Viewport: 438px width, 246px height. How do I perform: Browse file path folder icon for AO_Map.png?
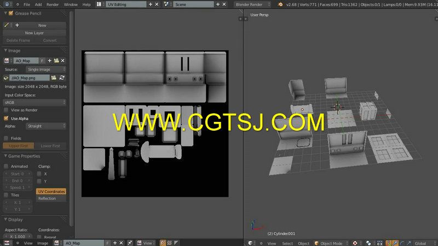coord(54,78)
